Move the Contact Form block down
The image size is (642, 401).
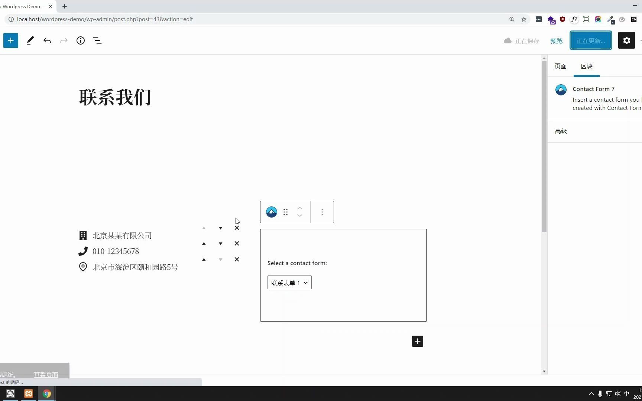[300, 216]
